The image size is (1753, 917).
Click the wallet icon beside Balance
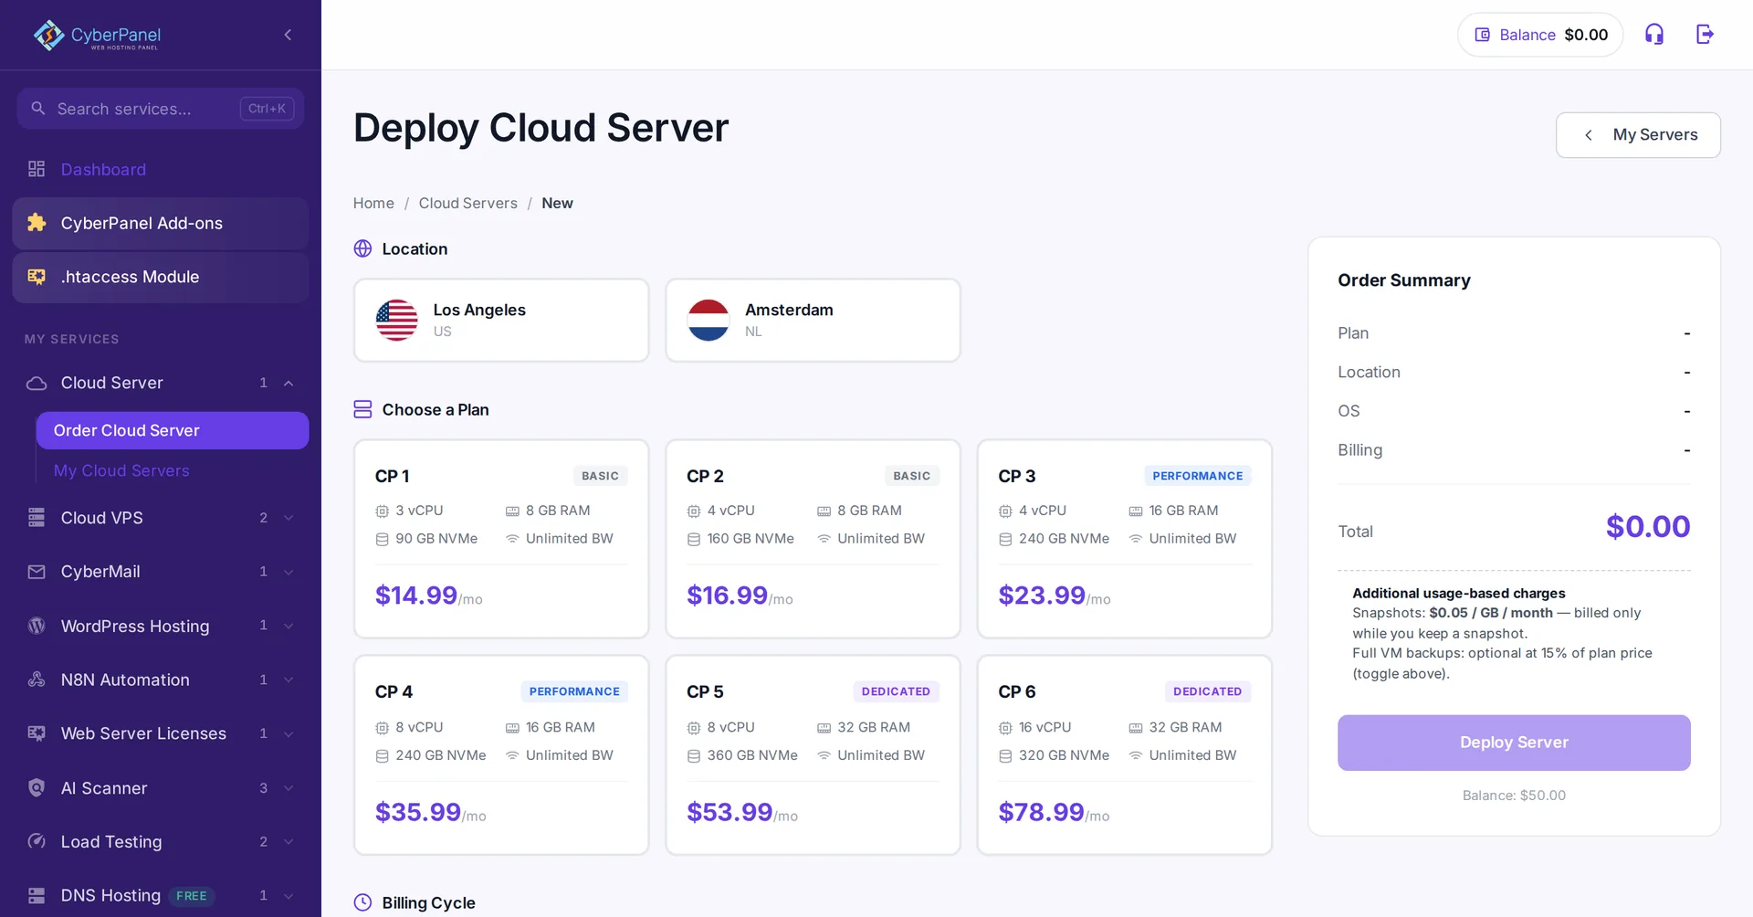1483,35
